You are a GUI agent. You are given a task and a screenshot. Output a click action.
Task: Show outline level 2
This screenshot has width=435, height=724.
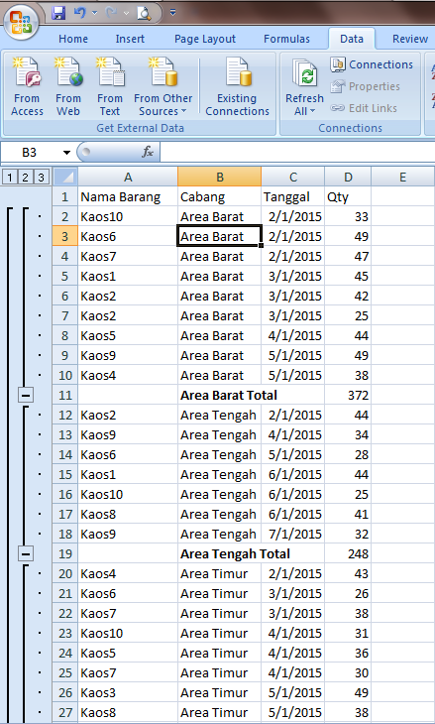click(x=26, y=177)
